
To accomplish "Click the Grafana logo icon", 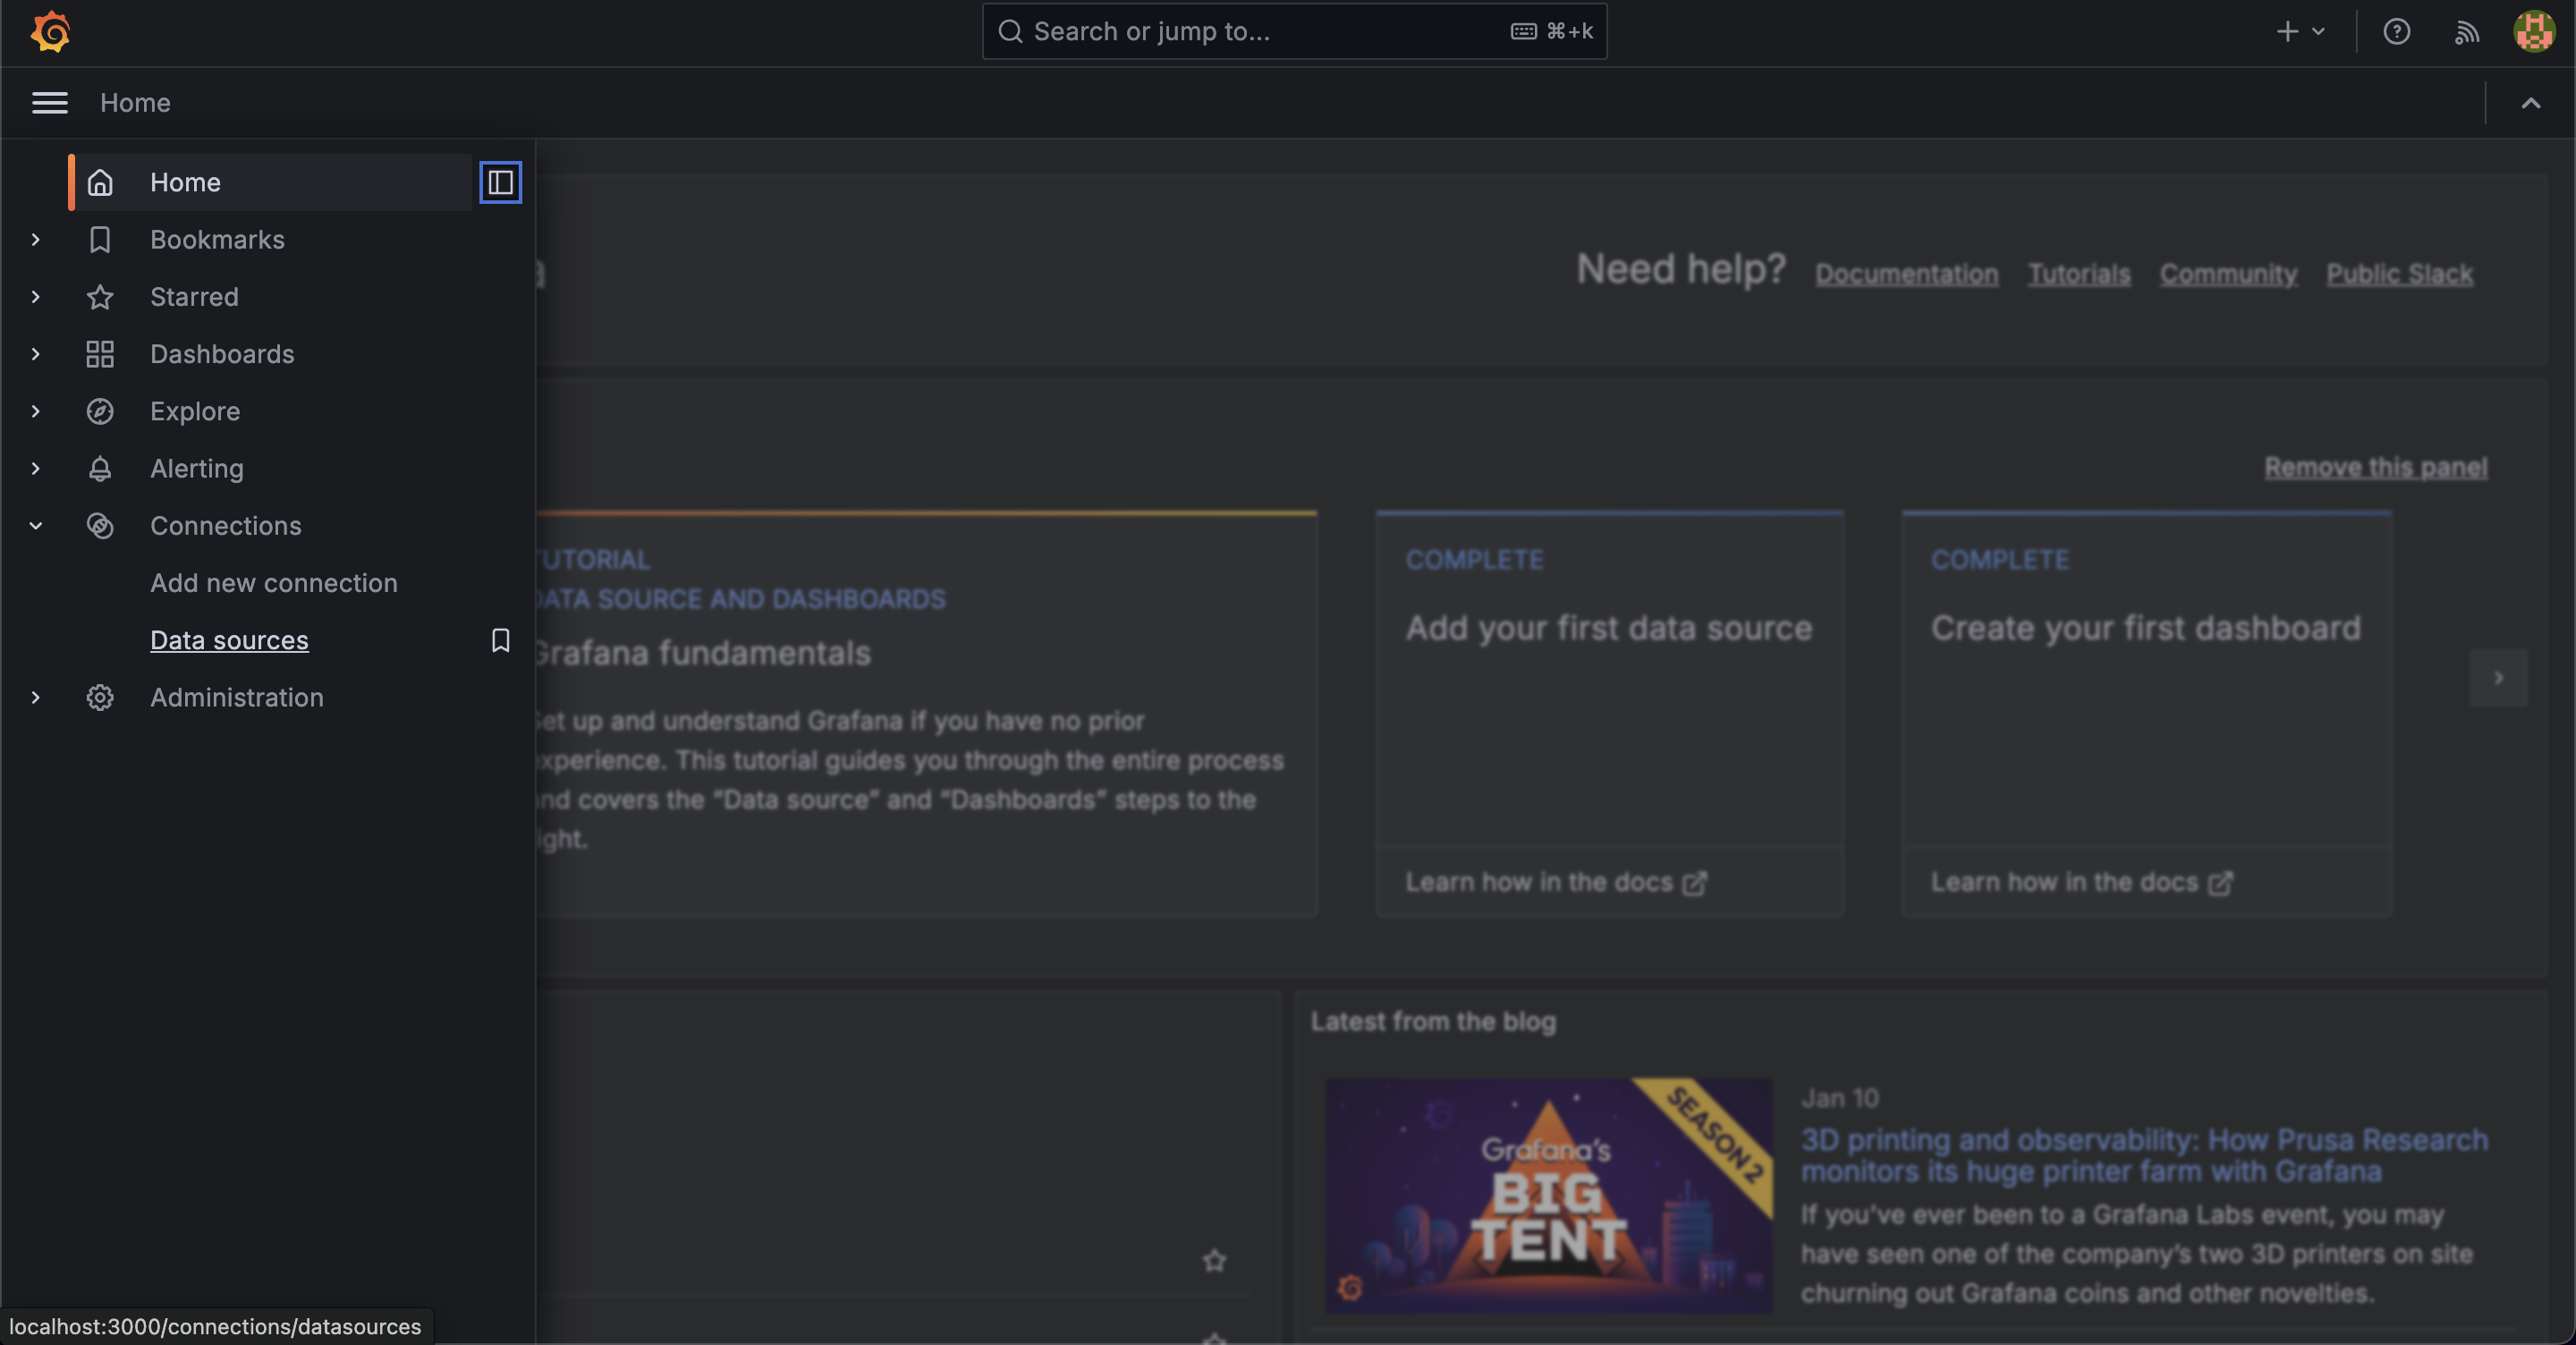I will pyautogui.click(x=47, y=30).
